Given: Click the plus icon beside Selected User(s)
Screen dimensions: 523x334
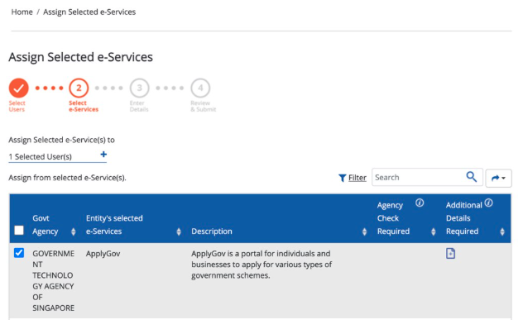Looking at the screenshot, I should coord(103,155).
